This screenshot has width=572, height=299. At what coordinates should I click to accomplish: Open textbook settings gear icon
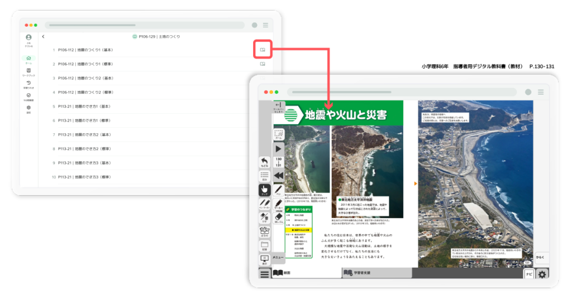click(x=542, y=274)
